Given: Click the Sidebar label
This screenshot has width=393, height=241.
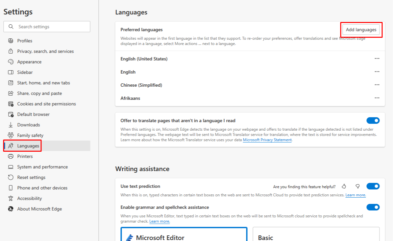Looking at the screenshot, I should tap(25, 72).
